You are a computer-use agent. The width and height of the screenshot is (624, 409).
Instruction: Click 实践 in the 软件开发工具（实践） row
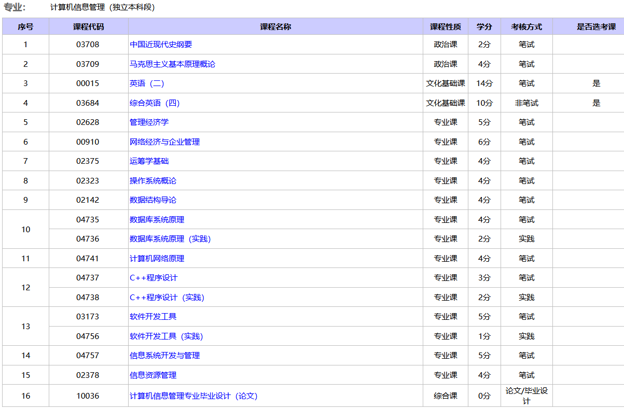pyautogui.click(x=526, y=336)
